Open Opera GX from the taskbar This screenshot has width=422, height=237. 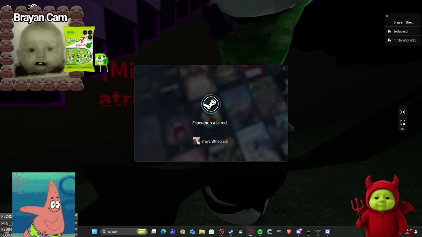pos(250,232)
